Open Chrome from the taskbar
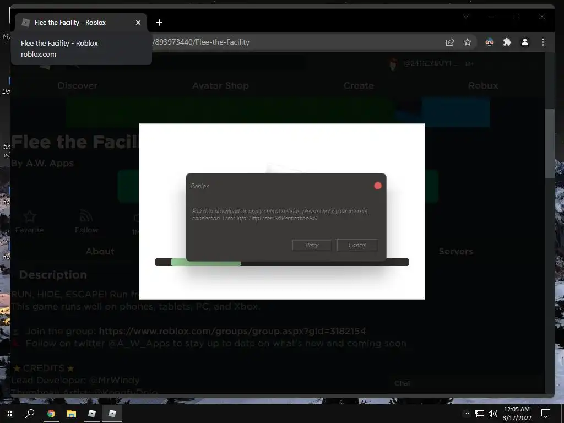564x423 pixels. [x=51, y=414]
